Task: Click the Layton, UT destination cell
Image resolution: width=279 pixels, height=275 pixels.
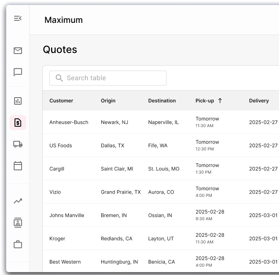Action: click(161, 239)
